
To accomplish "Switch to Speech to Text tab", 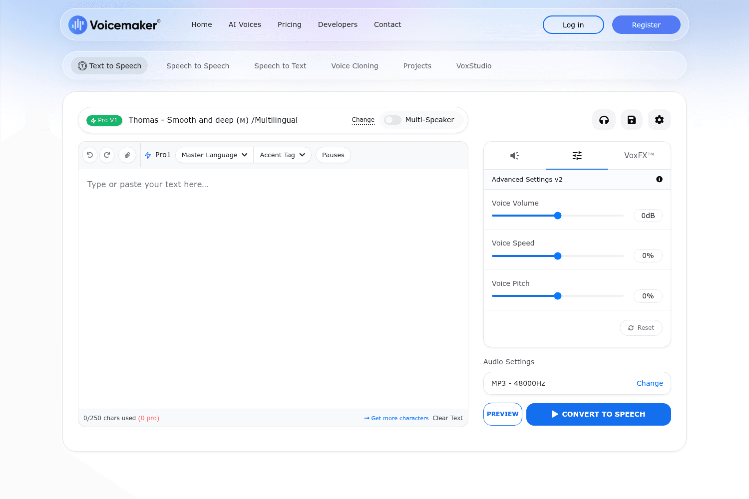I will point(280,66).
